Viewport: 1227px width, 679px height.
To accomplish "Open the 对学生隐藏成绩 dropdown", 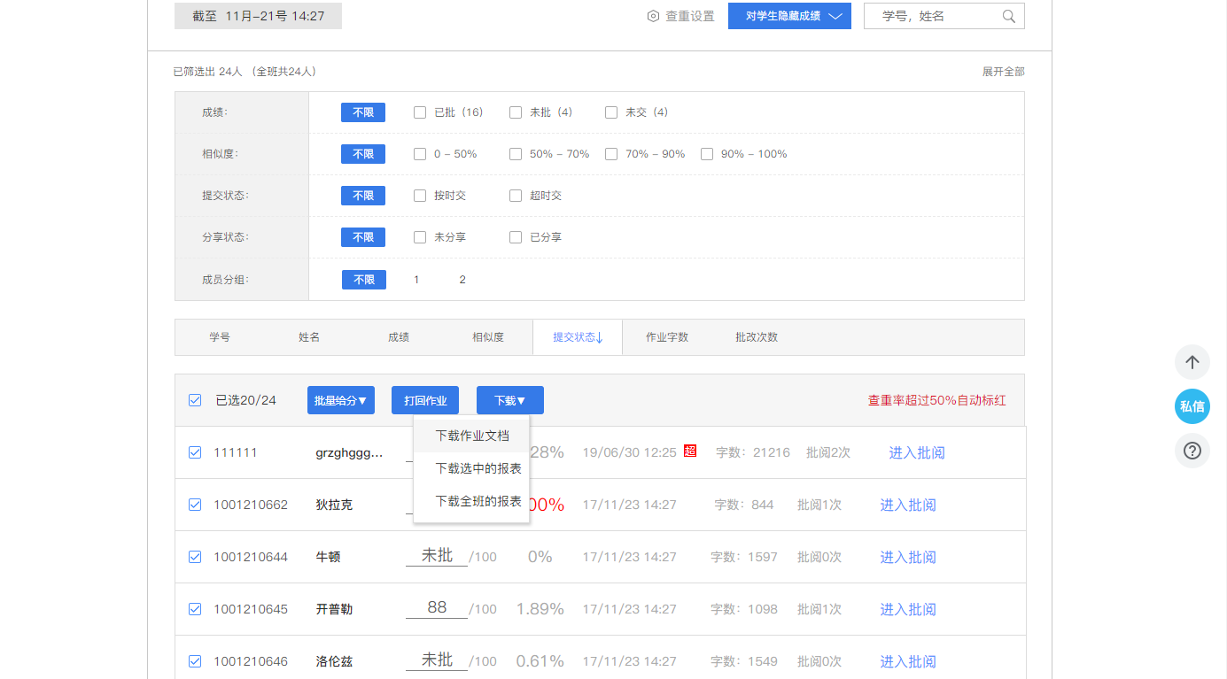I will [x=789, y=16].
